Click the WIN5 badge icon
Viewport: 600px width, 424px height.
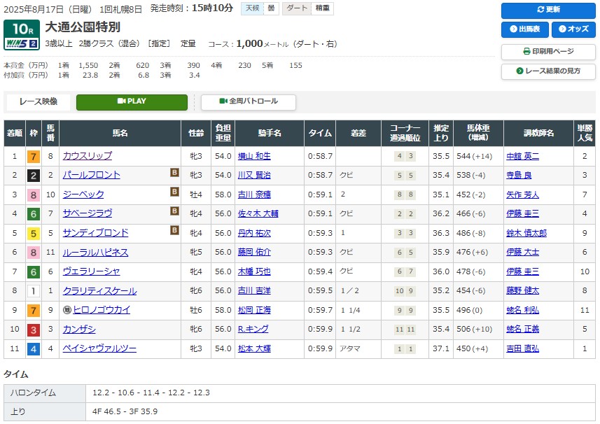pos(21,43)
